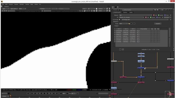Viewport: 175px width, 98px height.
Task: Open the Edit menu
Action: (x=6, y=4)
